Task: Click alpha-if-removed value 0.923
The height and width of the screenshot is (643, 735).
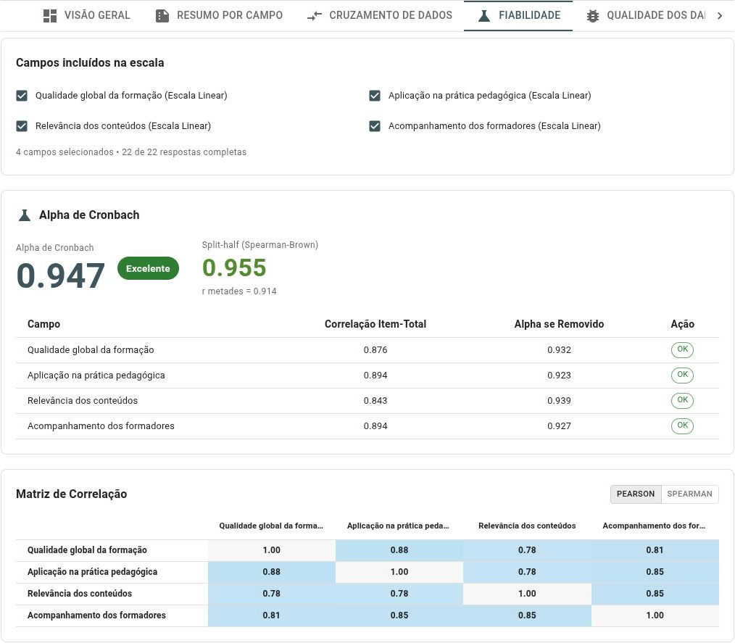Action: (559, 376)
